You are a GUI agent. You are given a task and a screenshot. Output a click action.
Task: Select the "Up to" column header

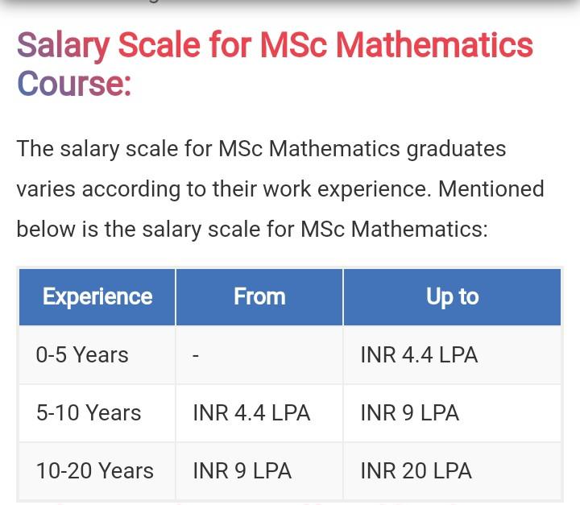(x=452, y=296)
